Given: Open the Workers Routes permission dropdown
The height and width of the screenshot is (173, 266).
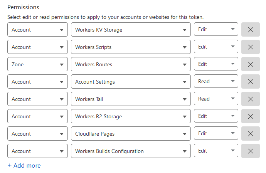Looking at the screenshot, I should click(x=131, y=64).
